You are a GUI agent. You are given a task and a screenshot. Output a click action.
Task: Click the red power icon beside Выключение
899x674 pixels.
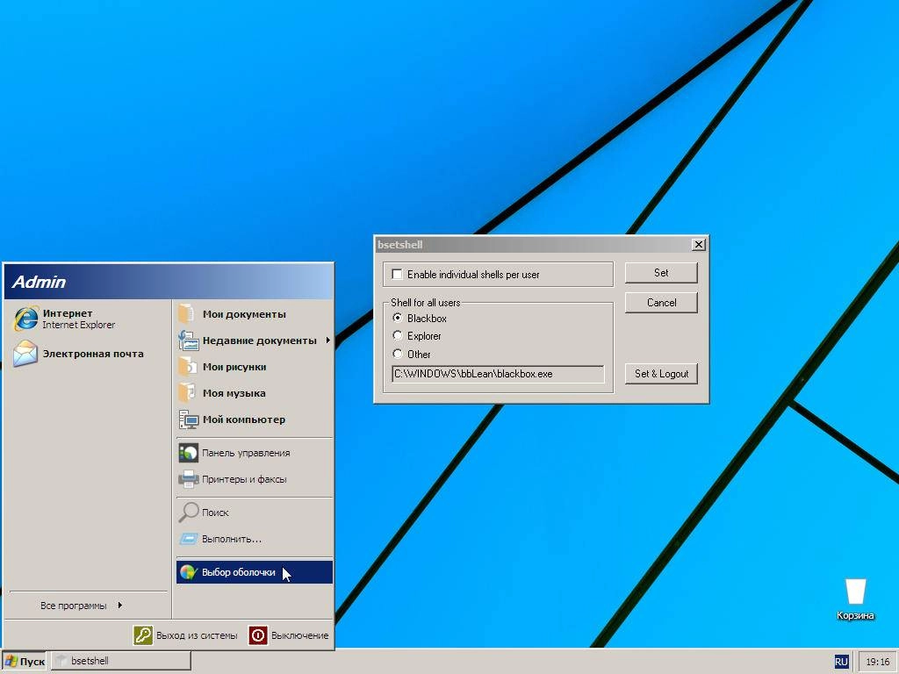[258, 635]
